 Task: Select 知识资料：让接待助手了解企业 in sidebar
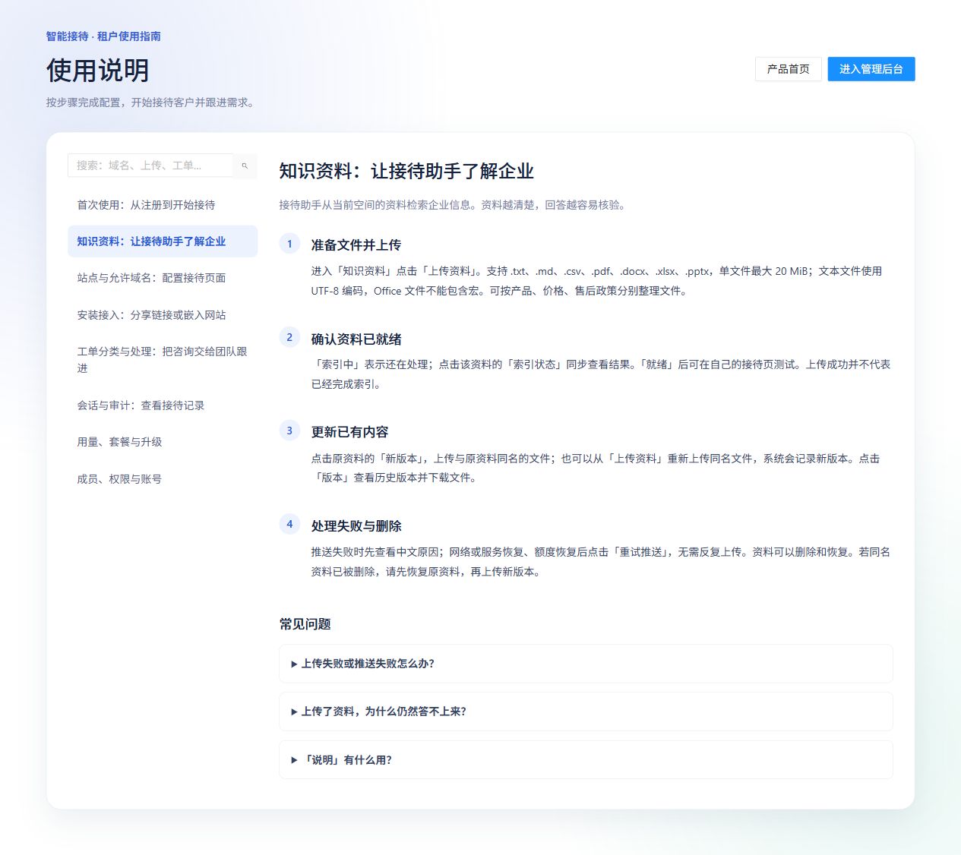coord(163,241)
